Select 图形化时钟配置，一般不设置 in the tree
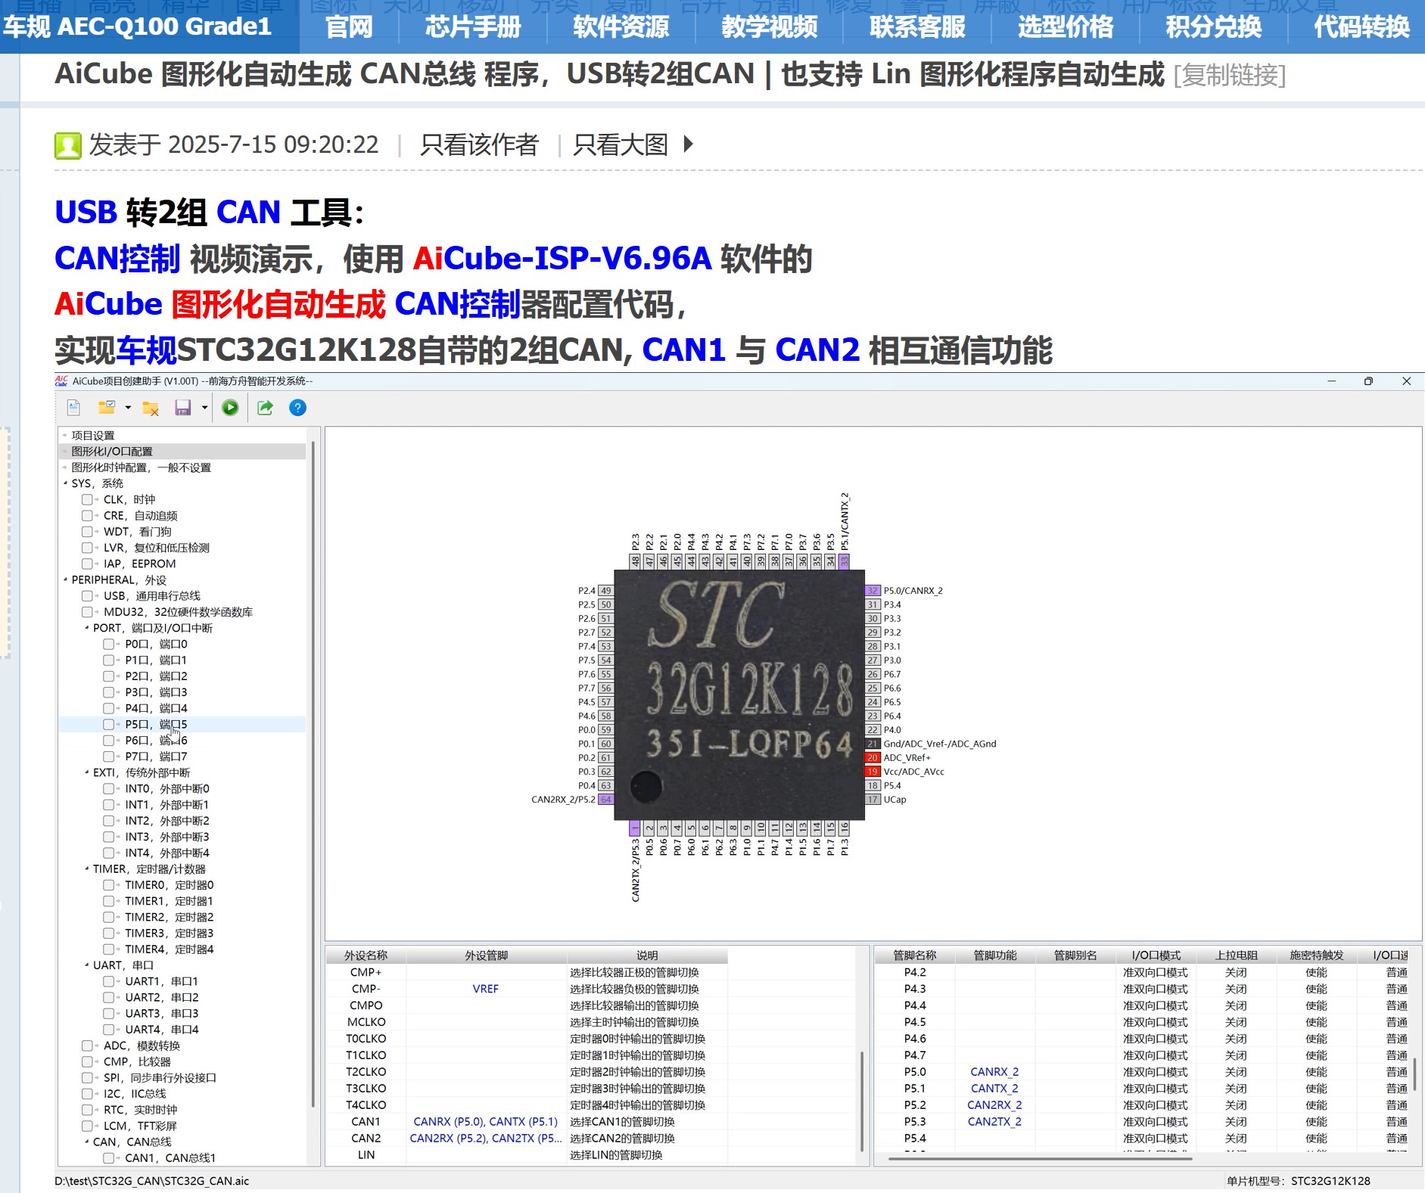This screenshot has width=1425, height=1193. click(142, 468)
